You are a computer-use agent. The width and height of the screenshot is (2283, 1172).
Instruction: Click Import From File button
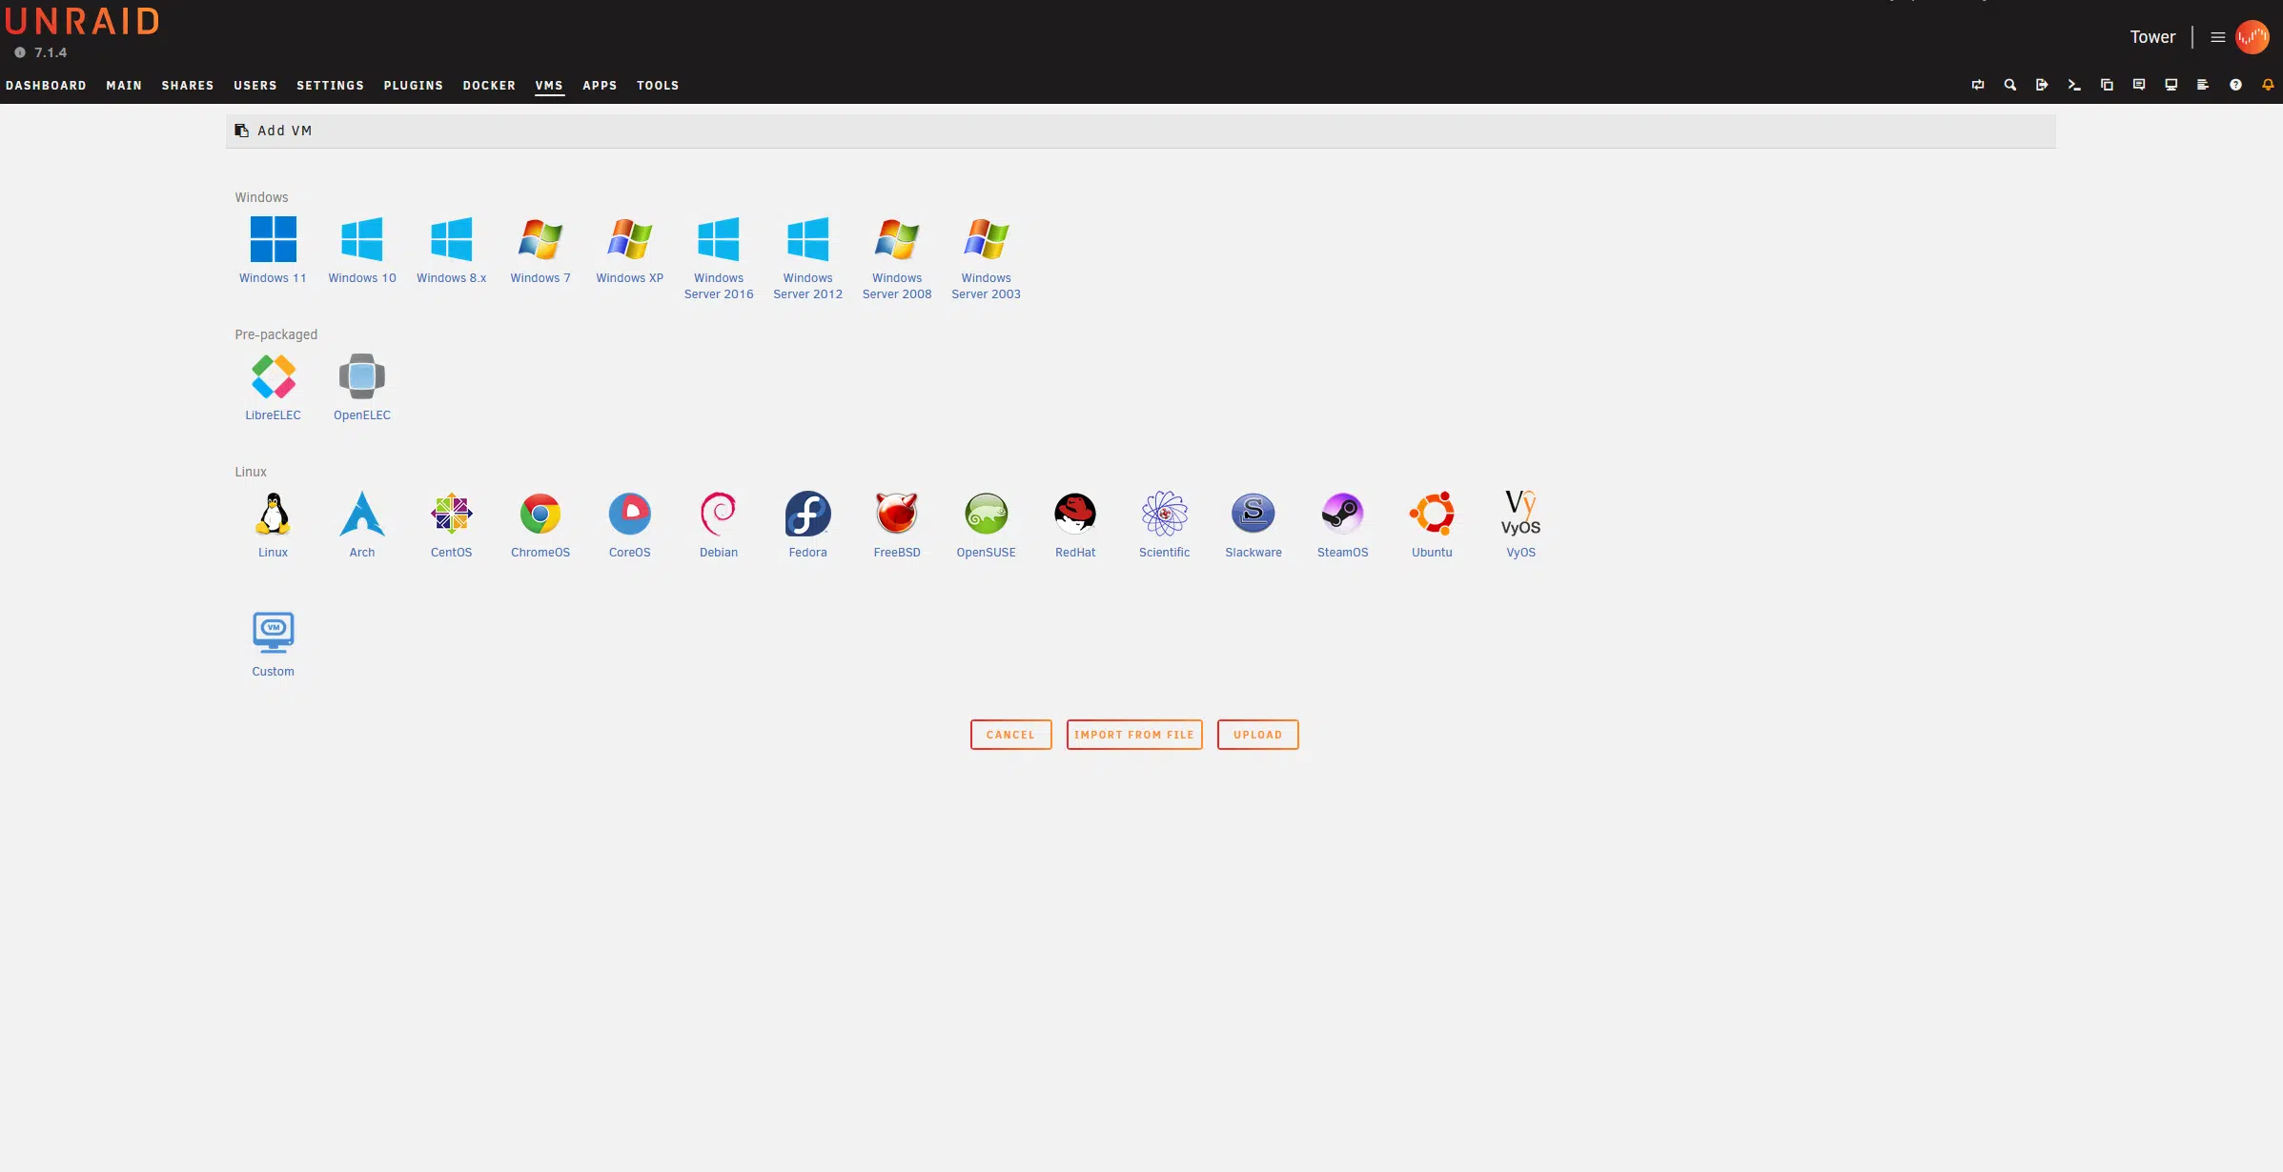point(1134,735)
